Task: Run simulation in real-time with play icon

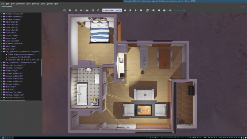Action: (136, 10)
